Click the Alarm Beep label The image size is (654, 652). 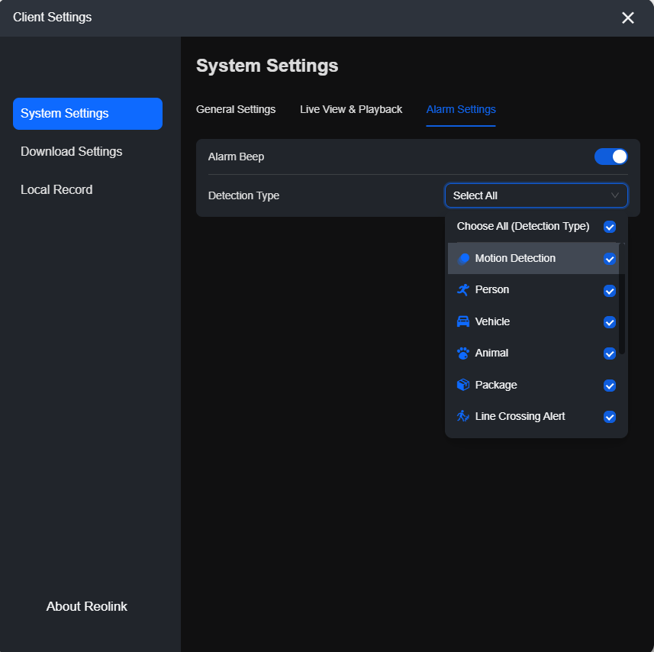236,157
